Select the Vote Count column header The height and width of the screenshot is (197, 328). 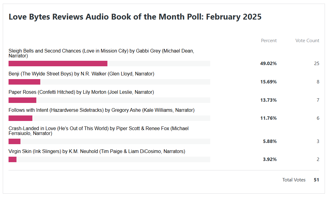pyautogui.click(x=307, y=41)
